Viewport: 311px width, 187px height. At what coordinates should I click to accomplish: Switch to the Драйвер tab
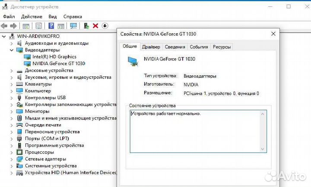151,47
